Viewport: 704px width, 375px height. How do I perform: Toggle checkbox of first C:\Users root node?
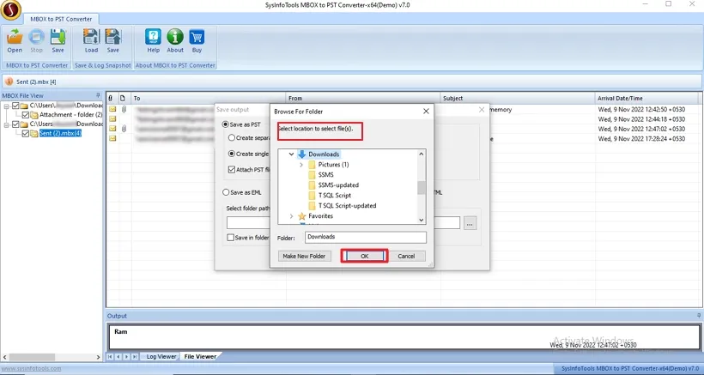click(x=15, y=106)
